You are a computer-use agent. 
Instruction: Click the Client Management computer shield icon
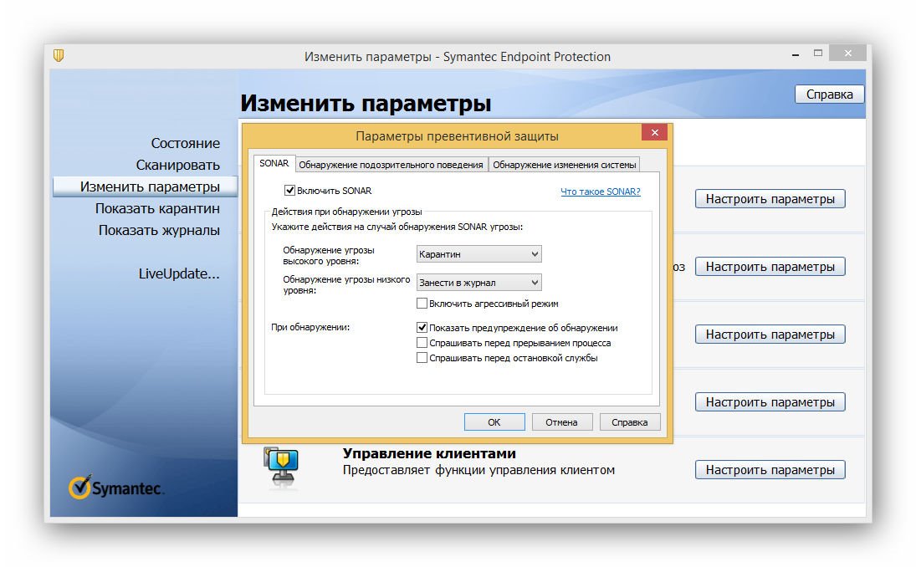(x=281, y=466)
